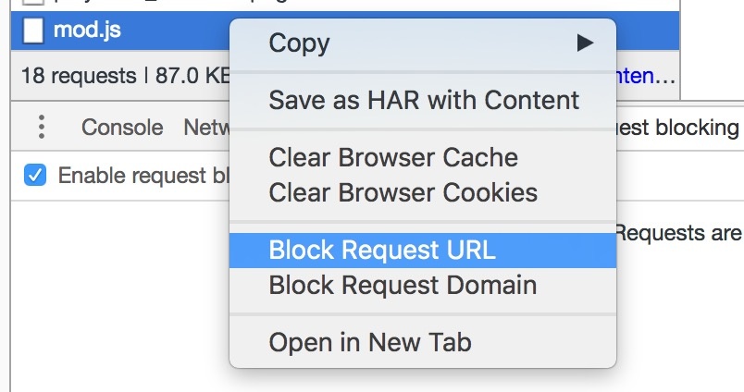
Task: Click Block Request URL menu entry
Action: 382,251
